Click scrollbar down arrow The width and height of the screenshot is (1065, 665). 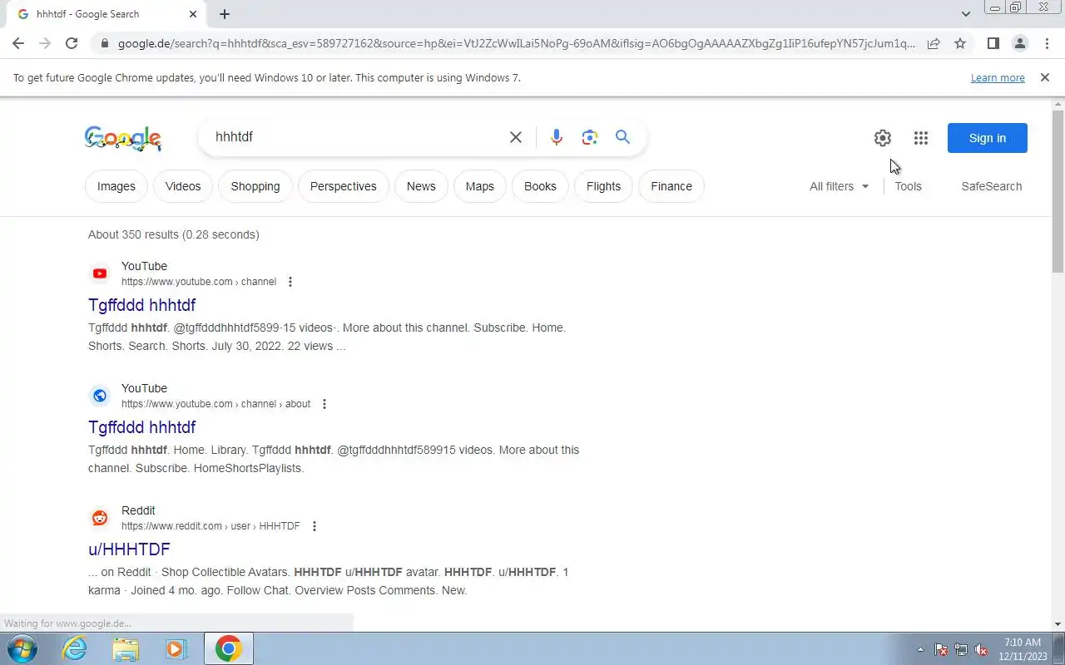1058,624
